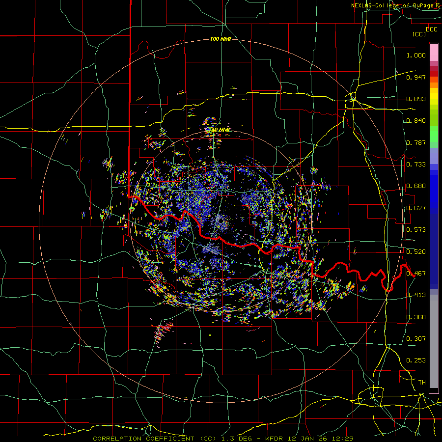Viewport: 442px width, 442px height.
Task: Select the 0.787 scale value
Action: tap(416, 142)
